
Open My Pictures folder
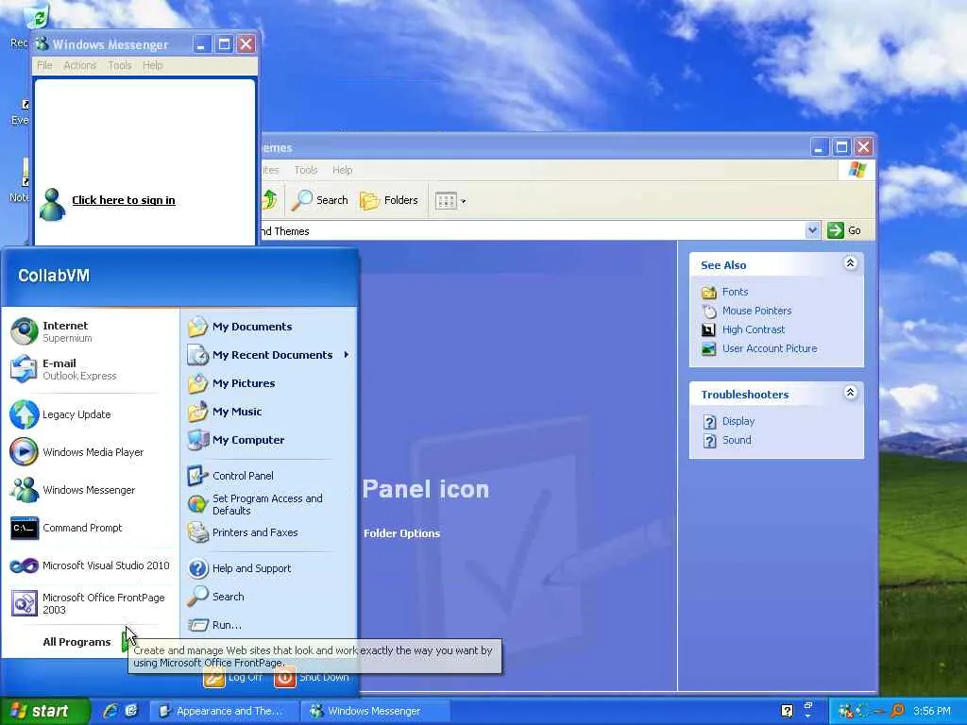269,383
